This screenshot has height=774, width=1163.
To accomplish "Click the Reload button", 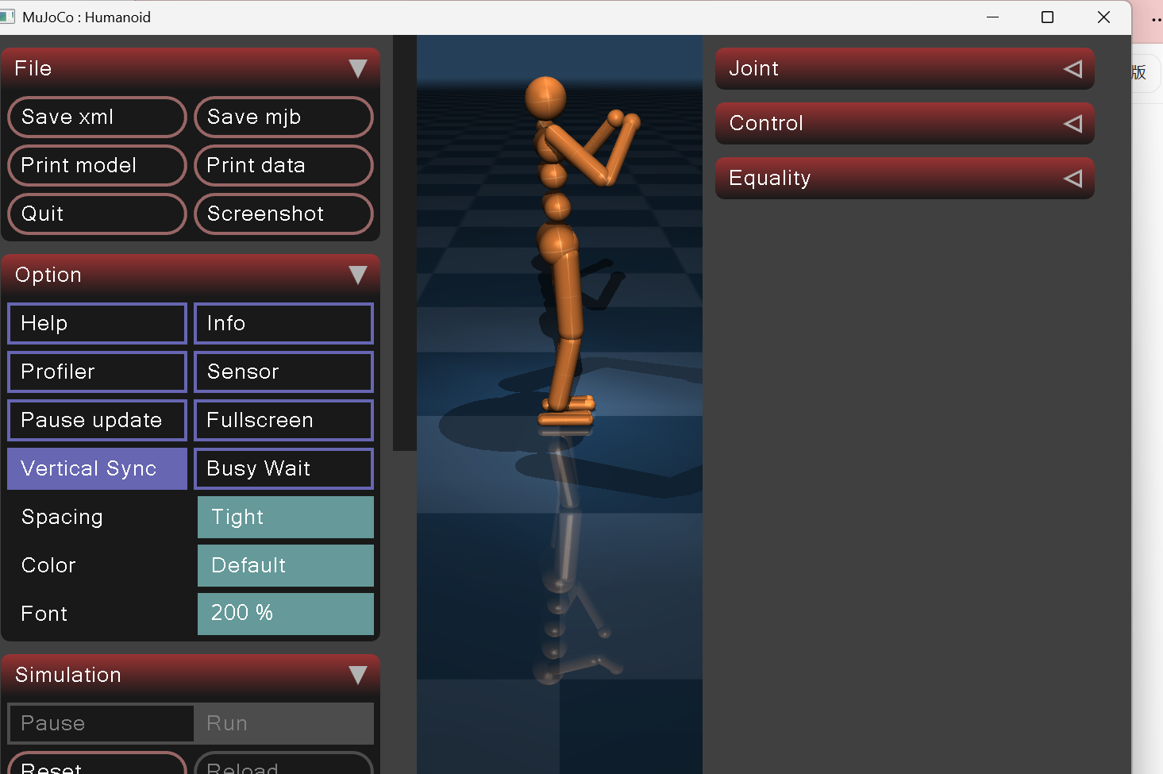I will click(283, 764).
